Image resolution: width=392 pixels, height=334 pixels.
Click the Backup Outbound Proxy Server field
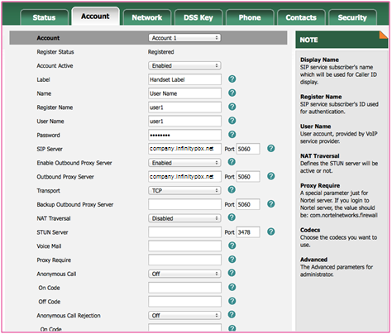pyautogui.click(x=184, y=204)
